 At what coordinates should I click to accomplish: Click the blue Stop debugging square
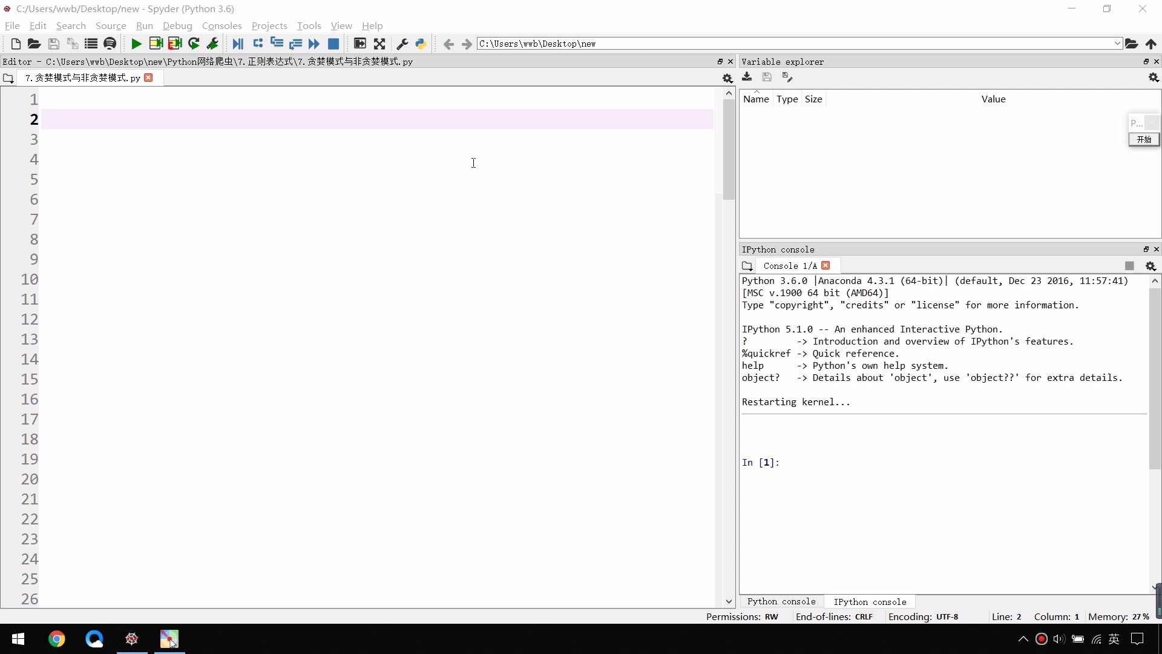pos(333,44)
